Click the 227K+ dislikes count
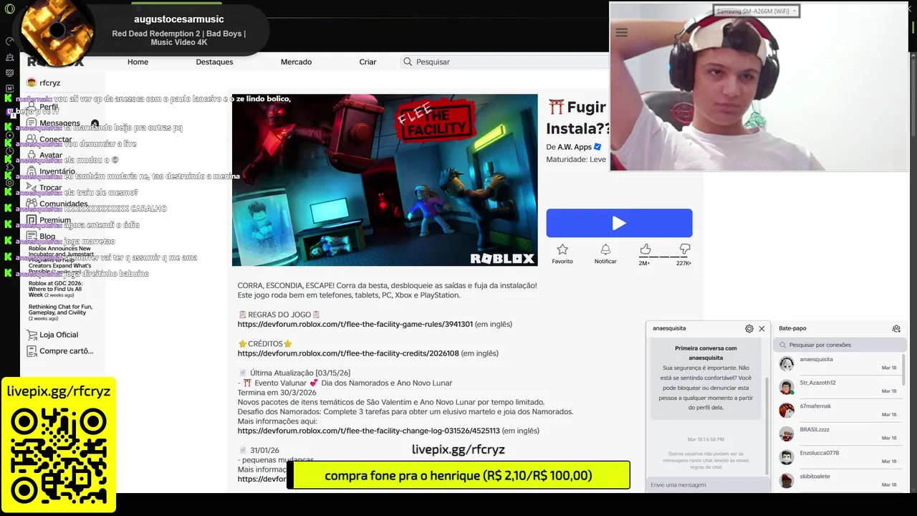 [683, 263]
